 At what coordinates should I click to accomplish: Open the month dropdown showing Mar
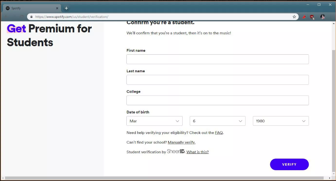pyautogui.click(x=154, y=121)
